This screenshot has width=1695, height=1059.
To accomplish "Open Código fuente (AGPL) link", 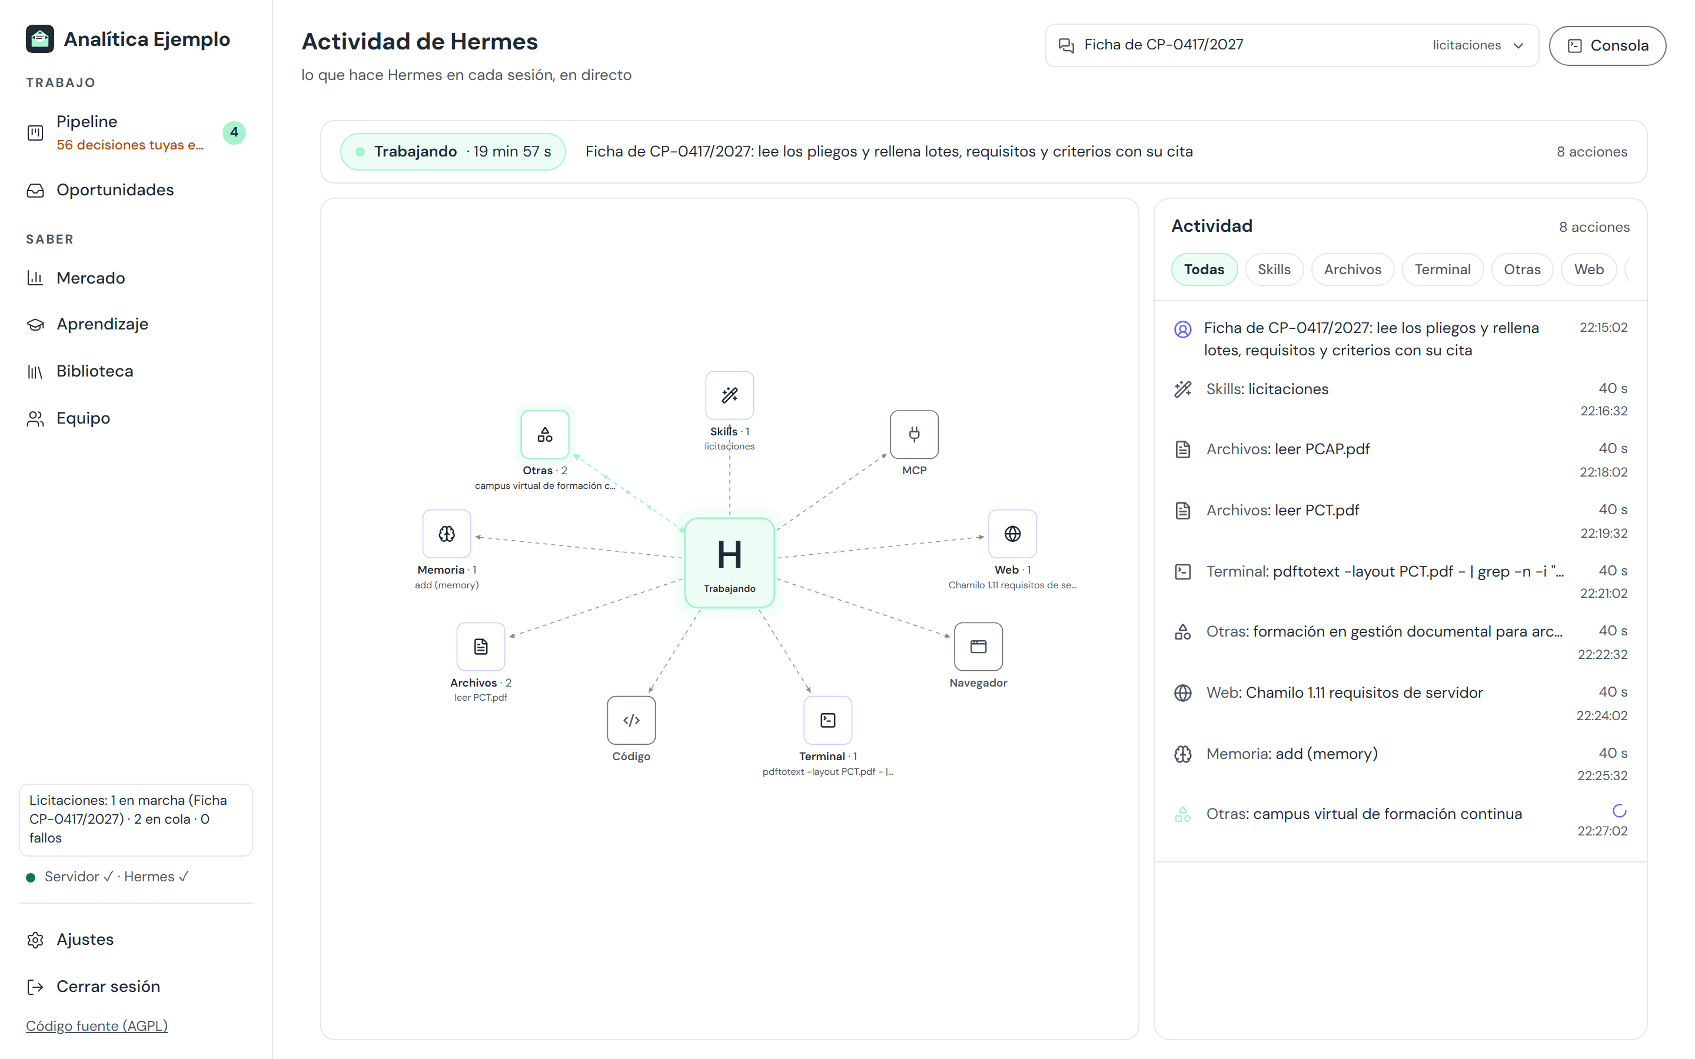I will click(97, 1025).
